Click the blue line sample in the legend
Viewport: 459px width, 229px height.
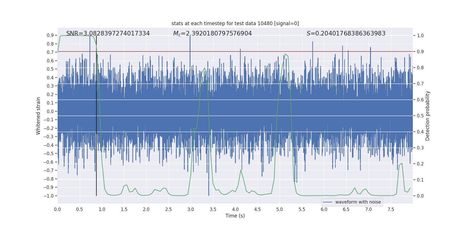pyautogui.click(x=328, y=202)
